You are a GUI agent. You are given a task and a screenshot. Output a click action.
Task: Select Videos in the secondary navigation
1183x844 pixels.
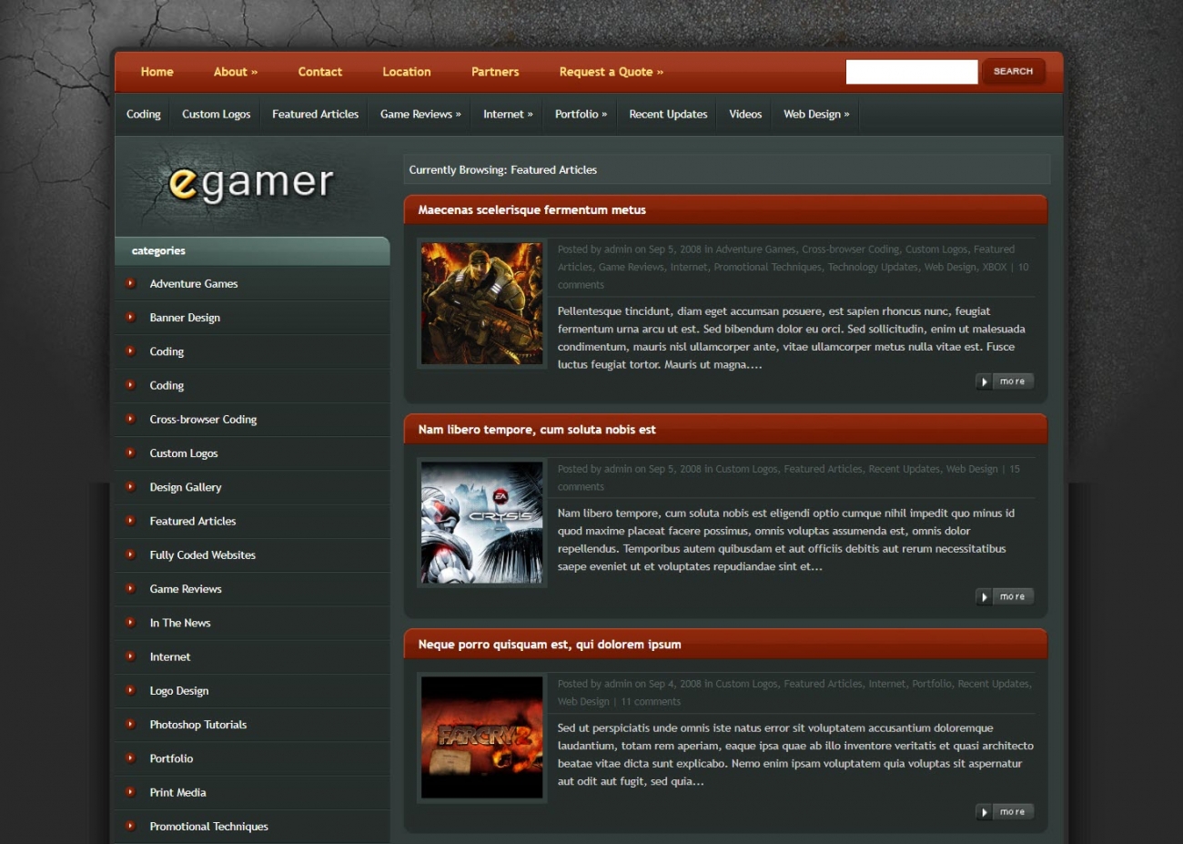pyautogui.click(x=744, y=114)
